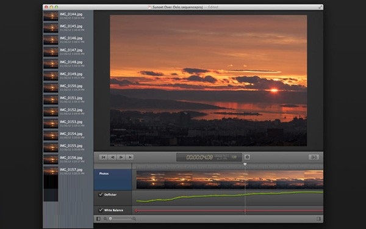Toggle the right panel icon in bottom bar
The width and height of the screenshot is (366, 229).
[x=318, y=219]
